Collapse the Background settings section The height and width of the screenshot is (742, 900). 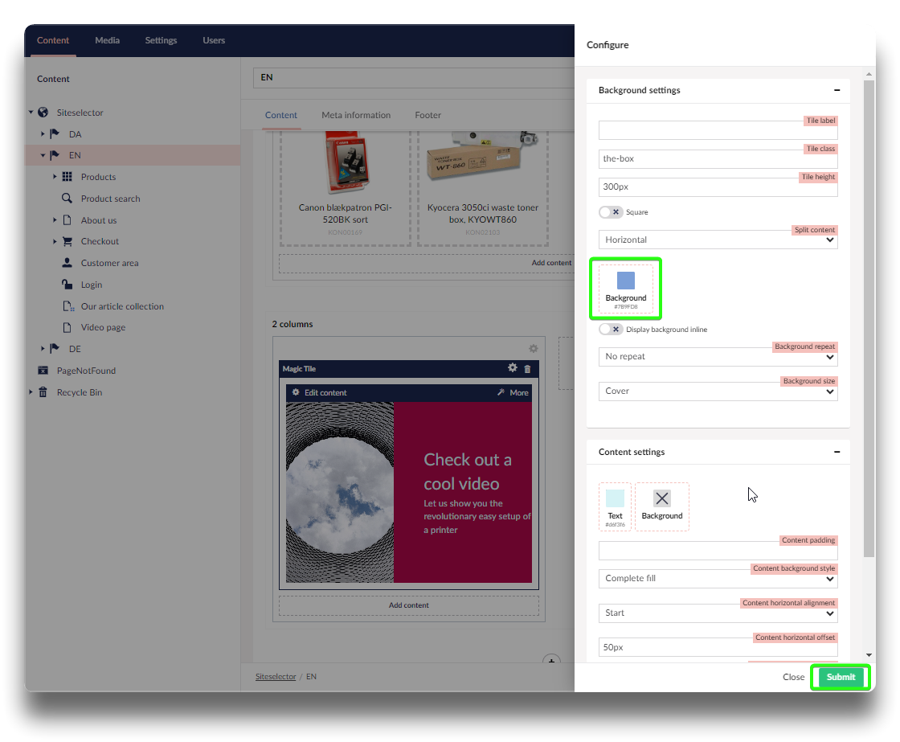(837, 91)
